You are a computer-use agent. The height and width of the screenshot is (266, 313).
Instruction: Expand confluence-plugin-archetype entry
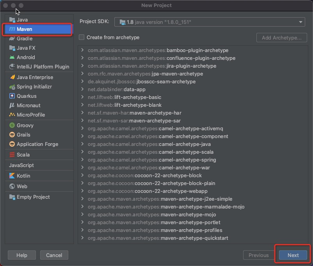[82, 58]
